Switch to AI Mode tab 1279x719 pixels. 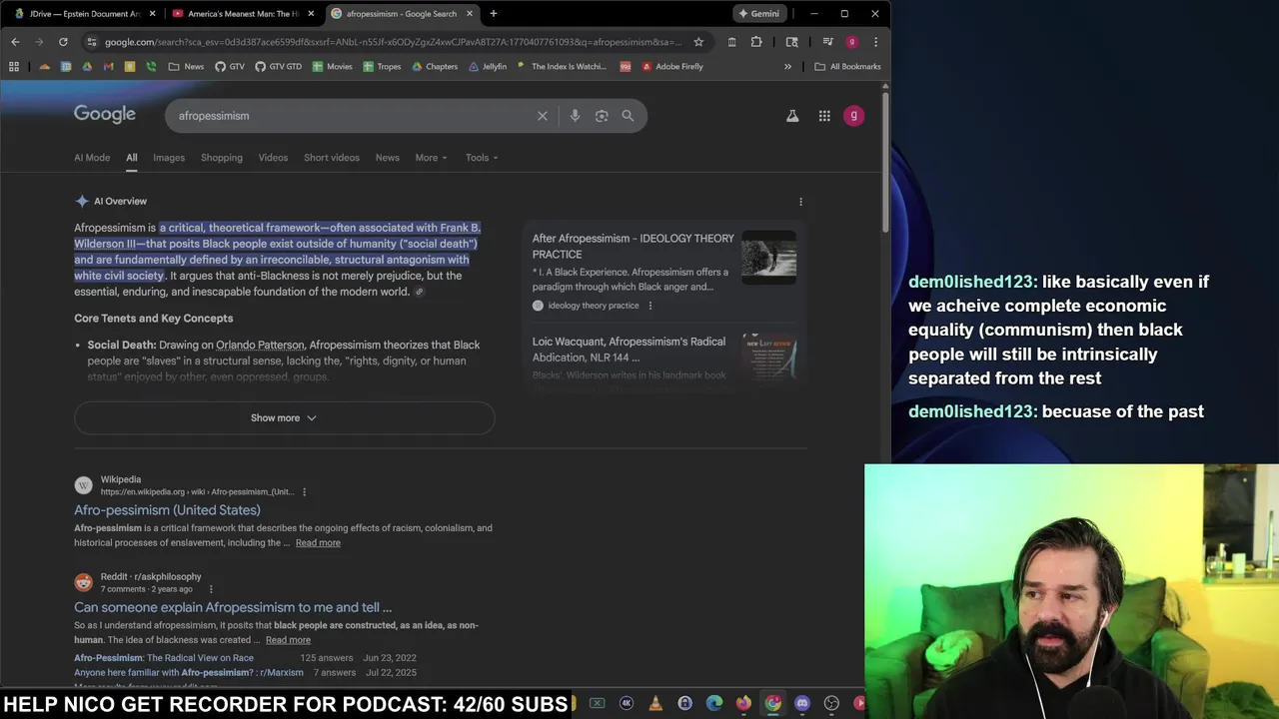point(92,158)
